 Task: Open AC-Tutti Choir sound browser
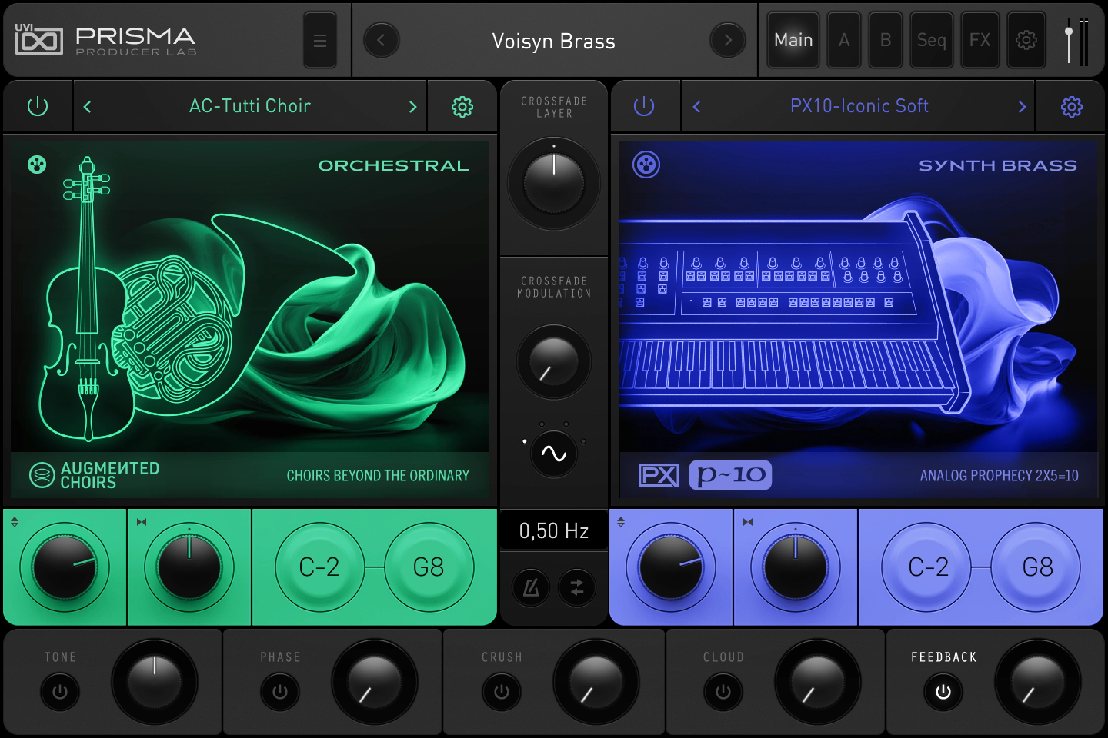250,106
